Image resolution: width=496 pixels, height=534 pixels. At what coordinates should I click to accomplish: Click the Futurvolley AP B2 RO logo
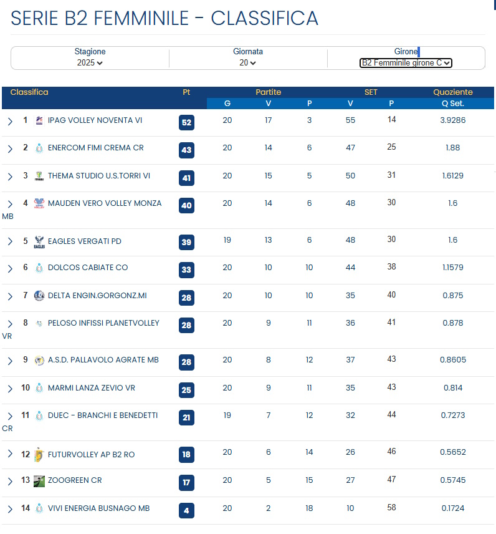pos(39,455)
